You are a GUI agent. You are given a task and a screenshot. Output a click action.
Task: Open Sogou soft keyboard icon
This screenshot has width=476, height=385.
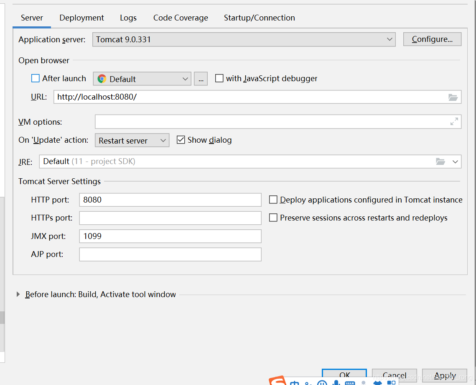pyautogui.click(x=350, y=383)
